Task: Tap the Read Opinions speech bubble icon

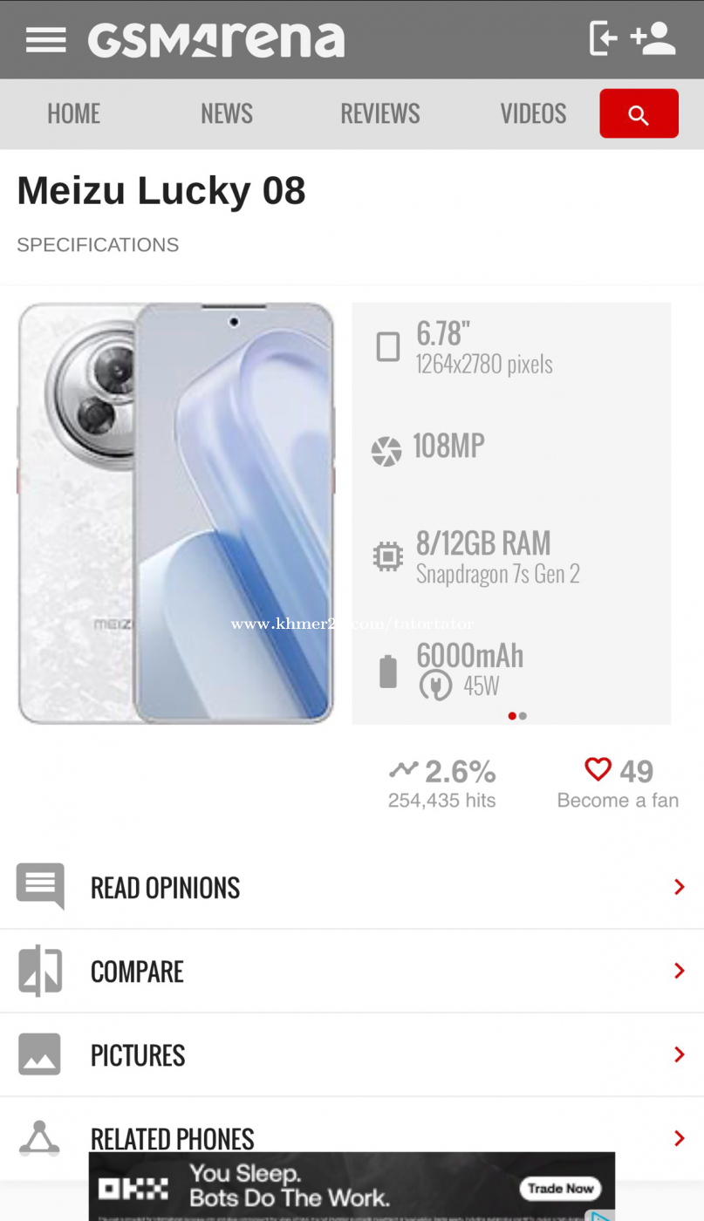Action: pyautogui.click(x=40, y=886)
